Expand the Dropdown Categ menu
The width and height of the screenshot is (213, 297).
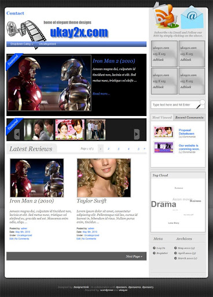21,44
